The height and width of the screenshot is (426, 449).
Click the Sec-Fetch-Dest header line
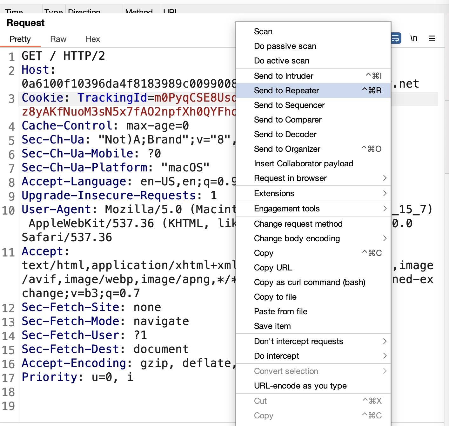coord(105,349)
